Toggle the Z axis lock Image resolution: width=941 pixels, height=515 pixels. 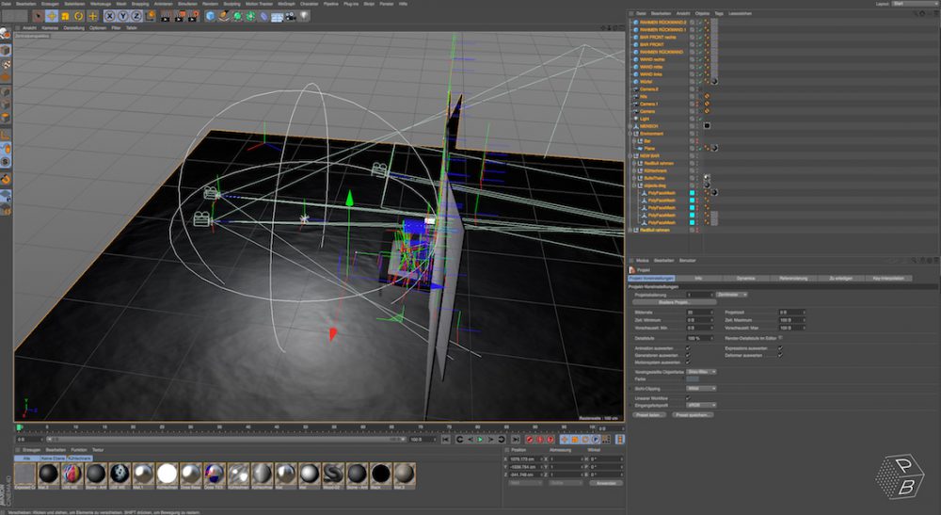tap(136, 16)
